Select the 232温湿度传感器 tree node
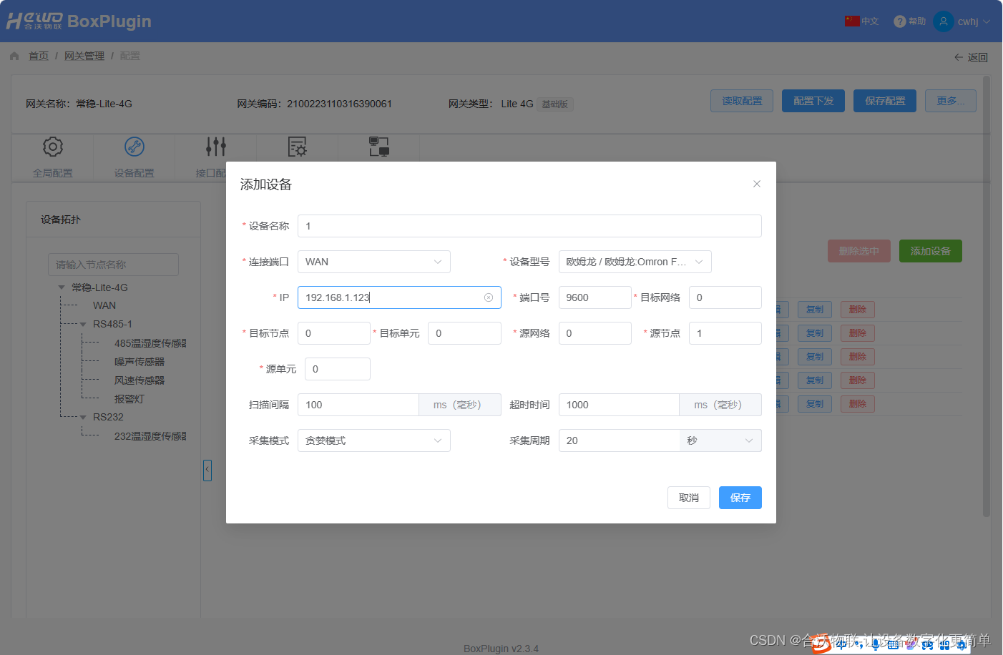This screenshot has height=655, width=1003. [x=150, y=436]
